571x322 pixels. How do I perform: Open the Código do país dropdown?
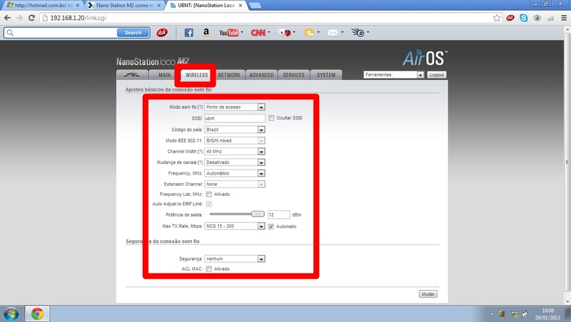(x=235, y=130)
